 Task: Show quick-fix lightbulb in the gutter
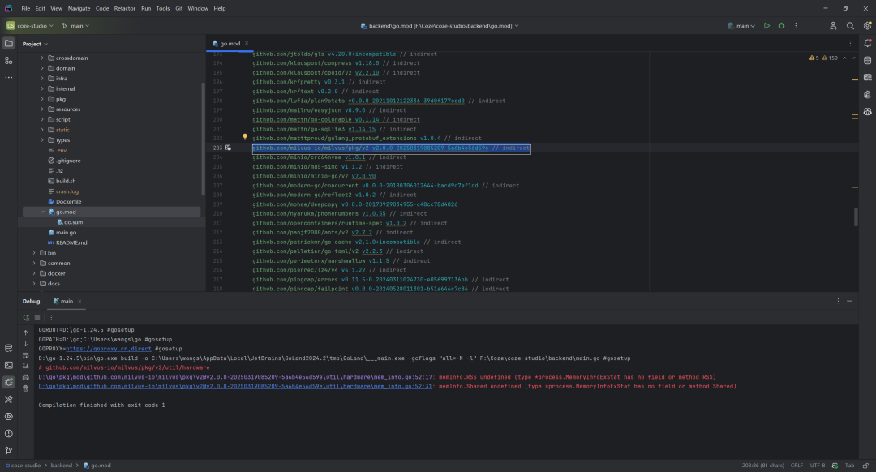245,136
